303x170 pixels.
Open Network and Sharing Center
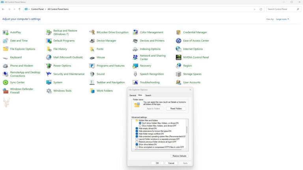pyautogui.click(x=149, y=57)
